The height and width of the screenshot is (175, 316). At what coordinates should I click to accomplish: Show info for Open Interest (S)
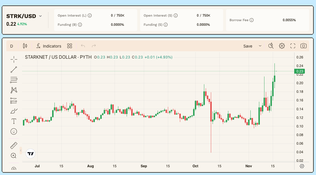click(x=176, y=15)
